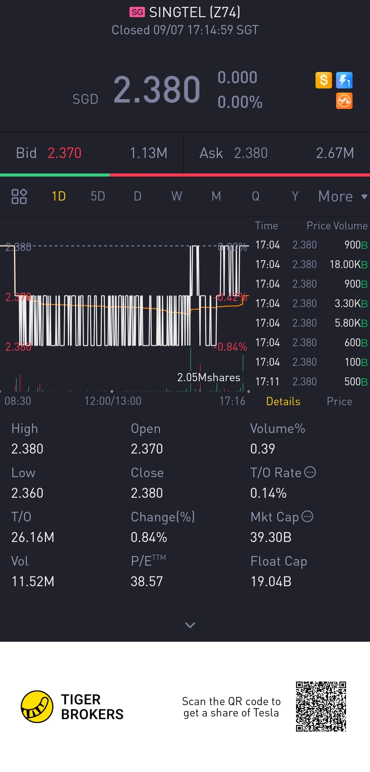The image size is (370, 772).
Task: Tap the 17:11 trade row in tick list
Action: (311, 382)
